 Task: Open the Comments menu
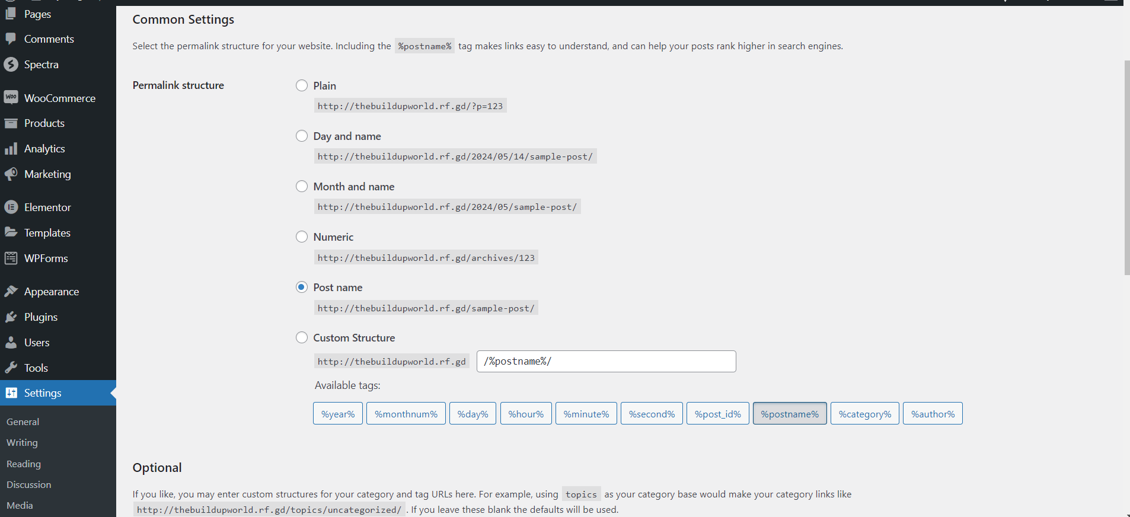49,39
